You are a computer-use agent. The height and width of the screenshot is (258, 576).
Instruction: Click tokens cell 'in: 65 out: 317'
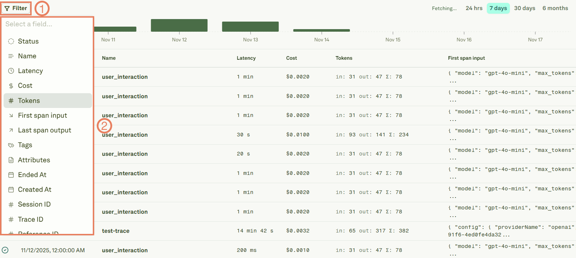click(x=372, y=231)
